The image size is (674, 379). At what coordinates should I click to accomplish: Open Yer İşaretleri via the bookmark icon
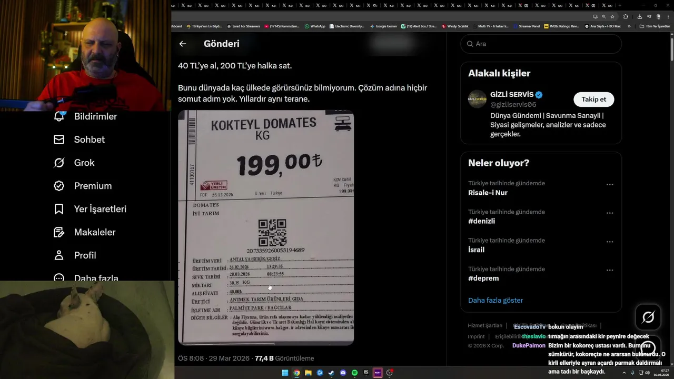pyautogui.click(x=59, y=209)
